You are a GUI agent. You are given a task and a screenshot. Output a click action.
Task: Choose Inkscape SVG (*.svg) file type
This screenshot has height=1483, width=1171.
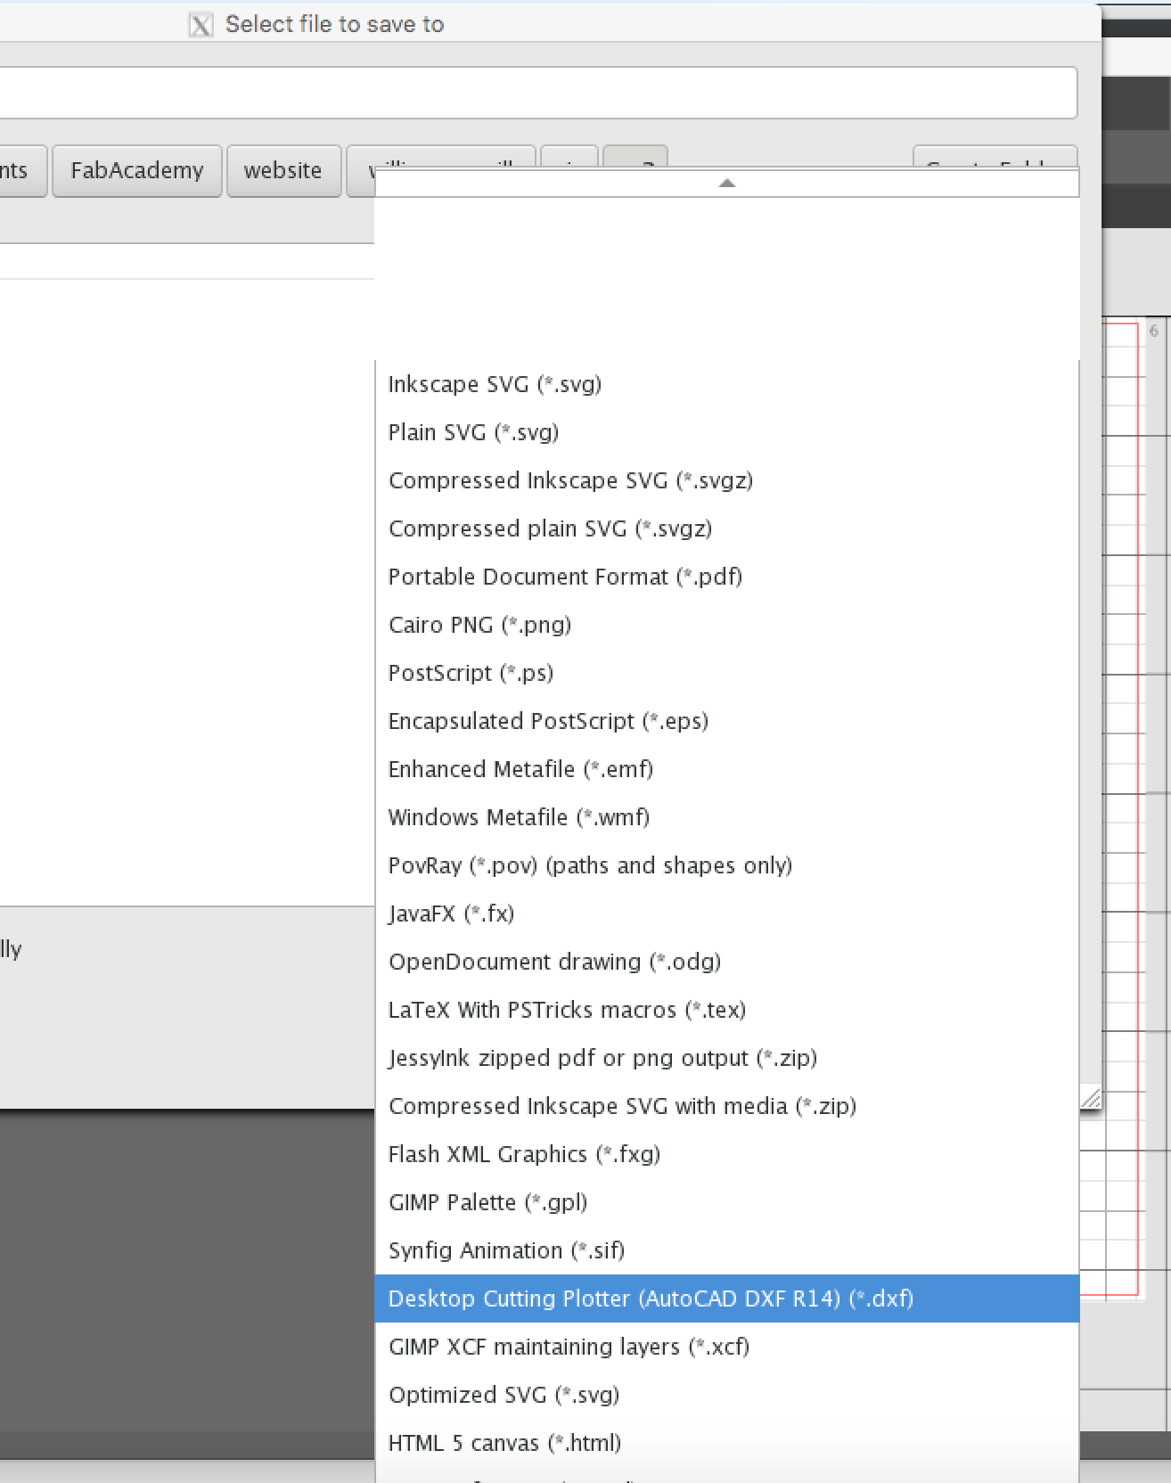coord(726,384)
